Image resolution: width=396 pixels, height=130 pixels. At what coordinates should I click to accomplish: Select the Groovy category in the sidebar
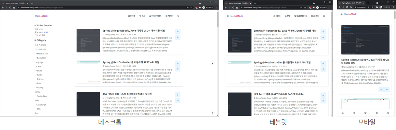pos(40,87)
